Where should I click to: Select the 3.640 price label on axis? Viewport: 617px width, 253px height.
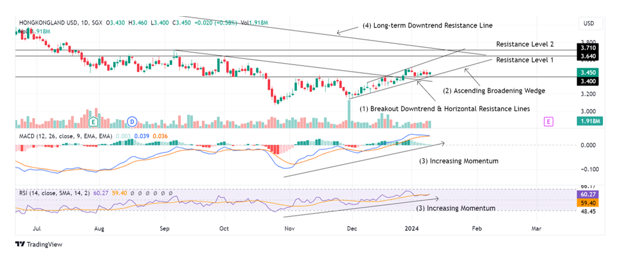[x=588, y=57]
